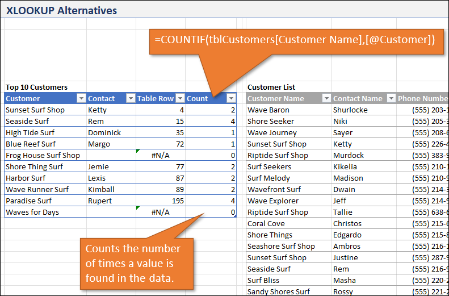Select the COUNTIF formula callout box

[x=295, y=40]
